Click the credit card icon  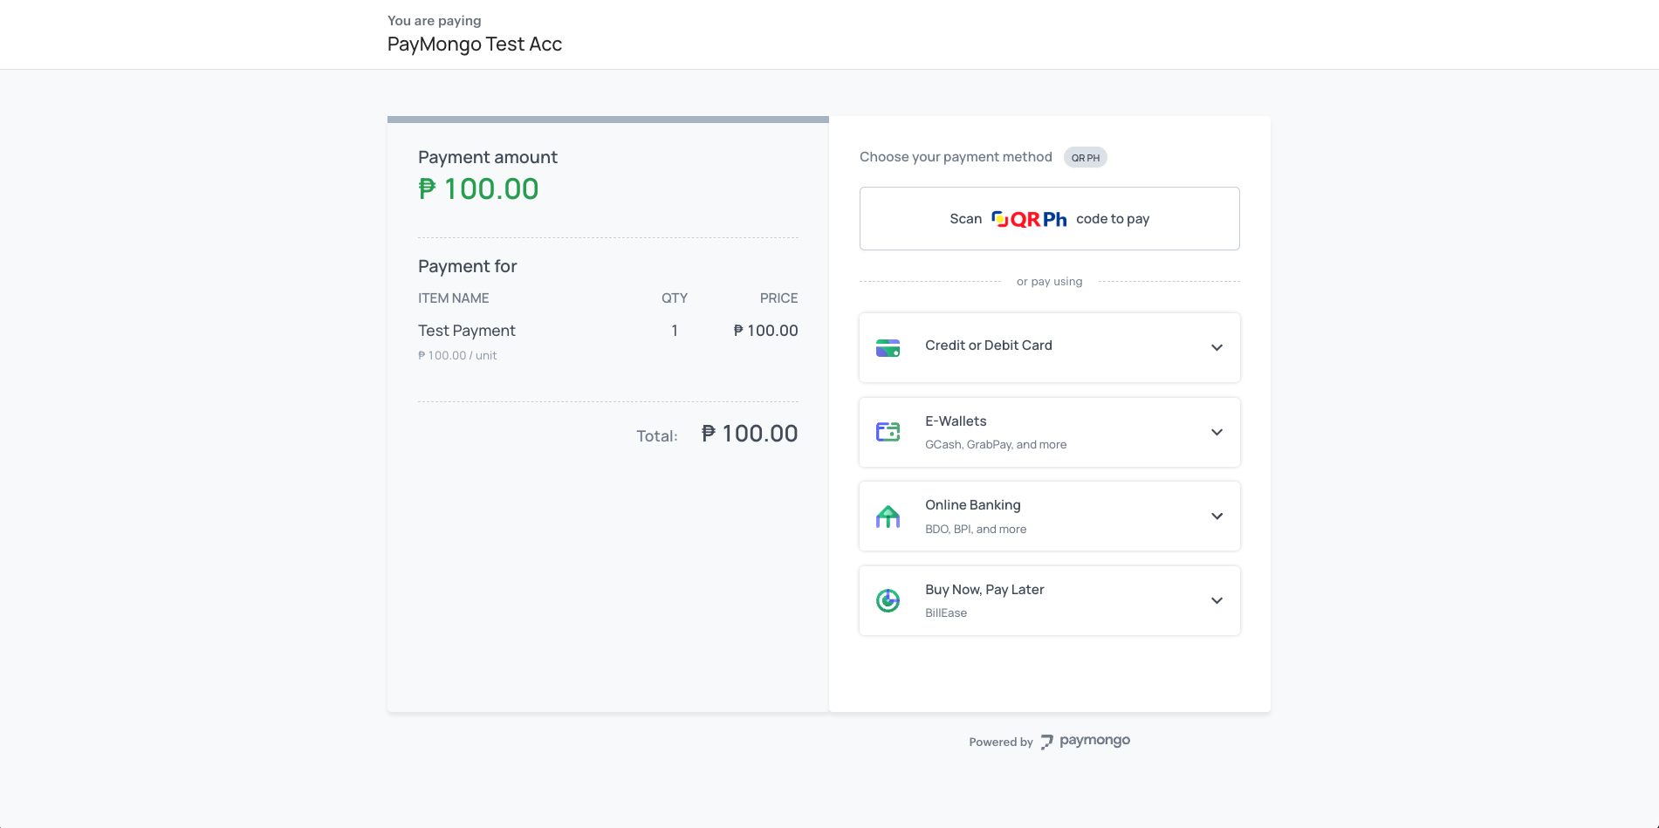[888, 347]
